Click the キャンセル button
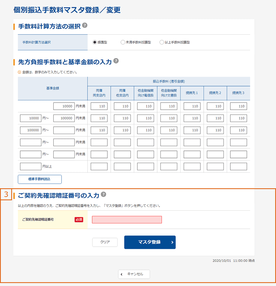 [134, 274]
